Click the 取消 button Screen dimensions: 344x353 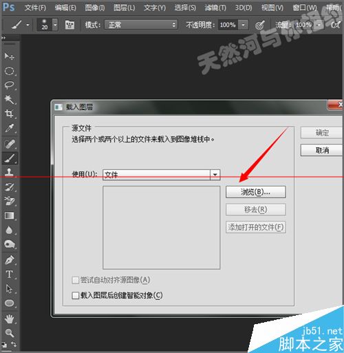(322, 150)
